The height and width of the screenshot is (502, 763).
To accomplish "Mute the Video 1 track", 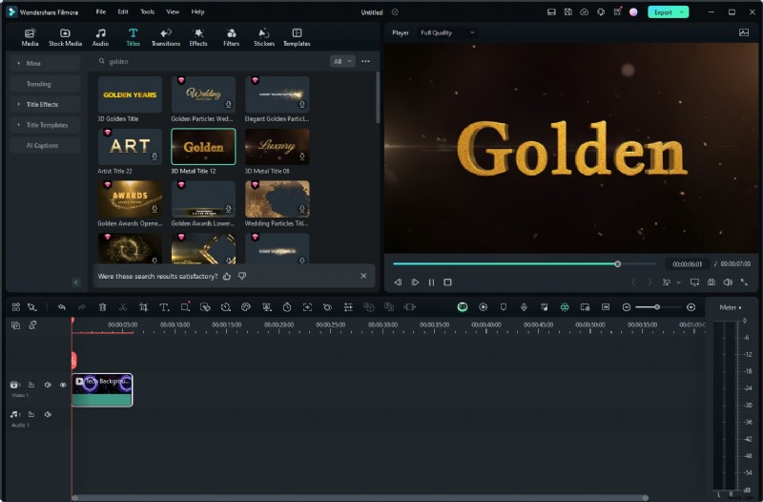I will click(48, 385).
